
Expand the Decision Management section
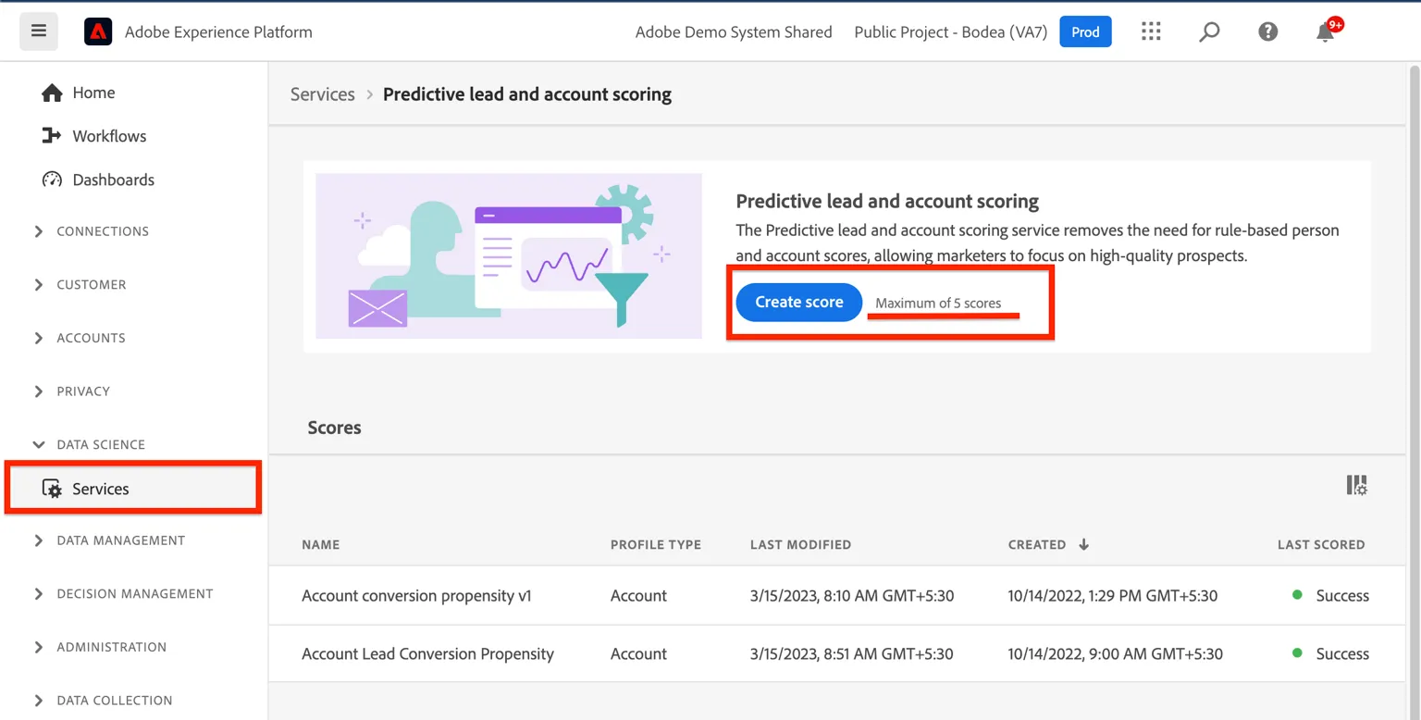point(38,594)
